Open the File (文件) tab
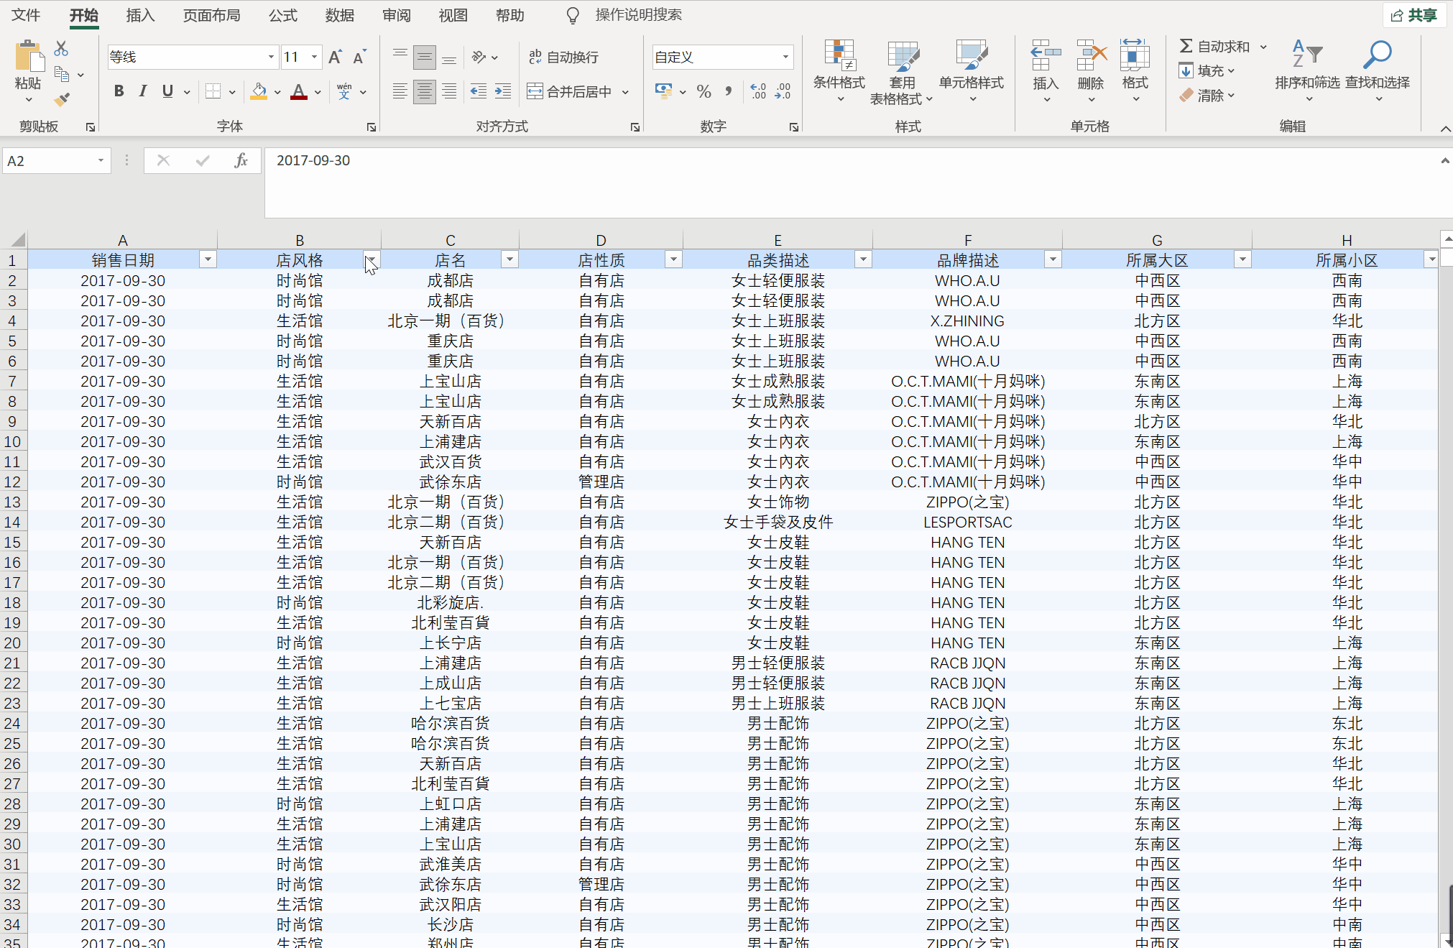The height and width of the screenshot is (948, 1453). (26, 15)
